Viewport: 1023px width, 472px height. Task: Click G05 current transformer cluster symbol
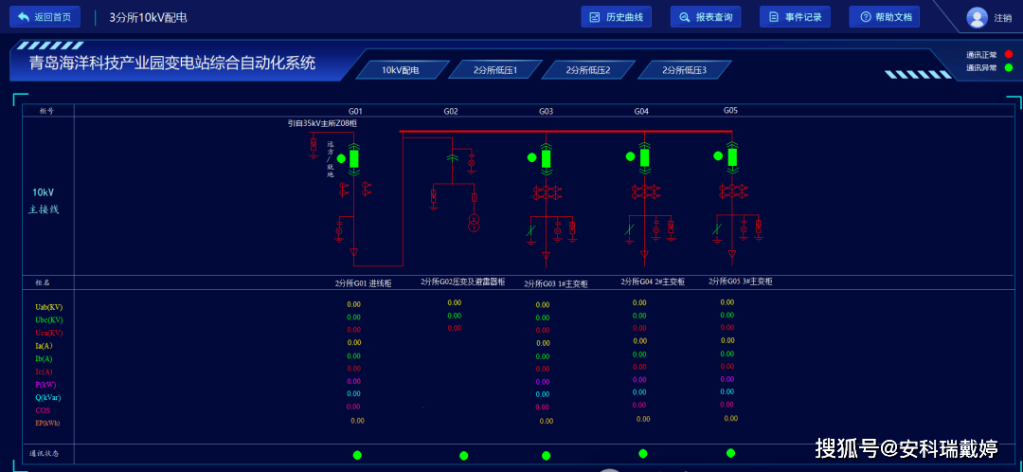point(732,191)
